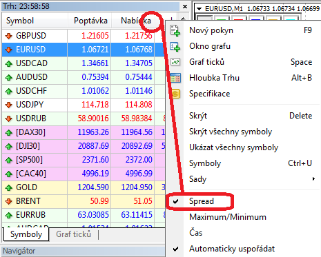Click EURUSD bid 1.06721
Viewport: 321px width, 257px height.
tap(95, 50)
